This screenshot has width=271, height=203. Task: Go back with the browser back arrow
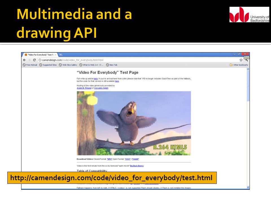click(x=24, y=60)
